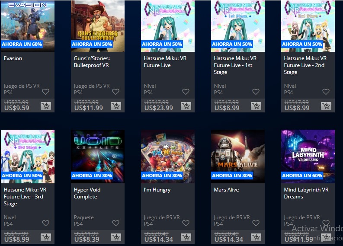Toggle wishlist heart for I'm Hungry
Viewport: 343px width, 246px height.
click(x=186, y=223)
